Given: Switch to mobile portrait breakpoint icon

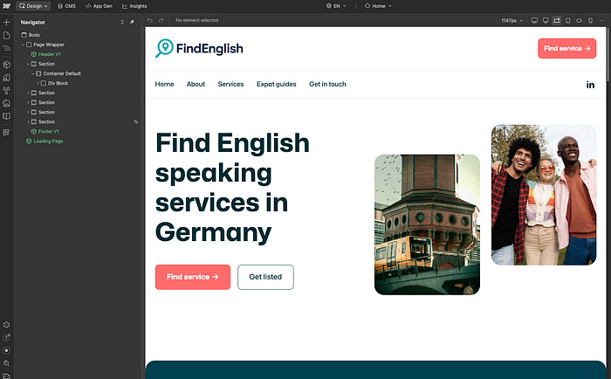Looking at the screenshot, I should 591,20.
